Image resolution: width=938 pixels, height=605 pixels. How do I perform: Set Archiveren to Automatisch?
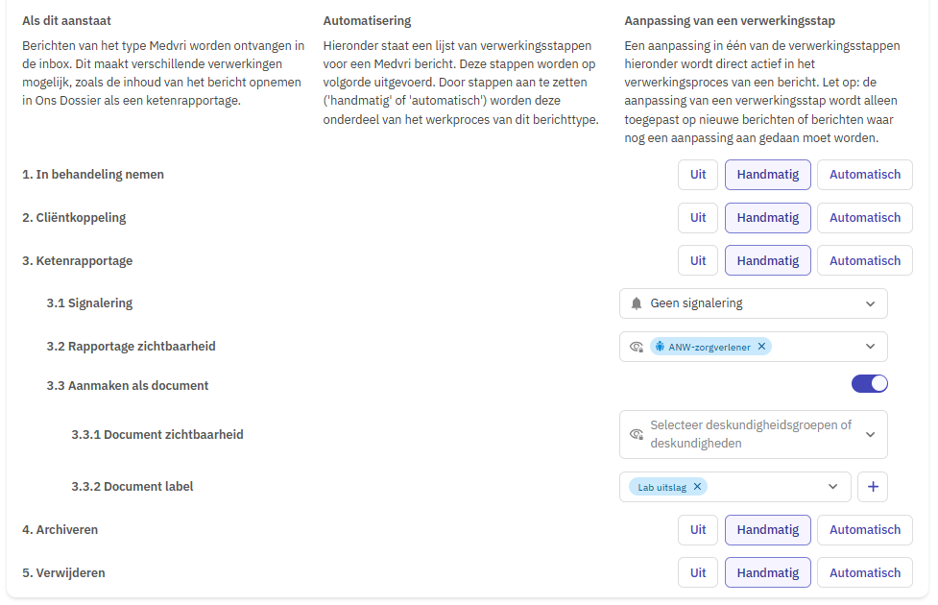pyautogui.click(x=864, y=530)
